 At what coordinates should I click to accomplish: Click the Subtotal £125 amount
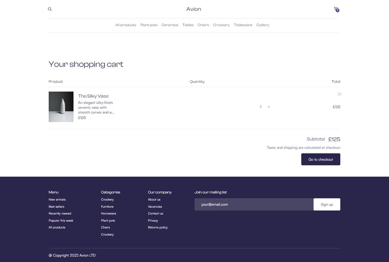[x=334, y=139]
